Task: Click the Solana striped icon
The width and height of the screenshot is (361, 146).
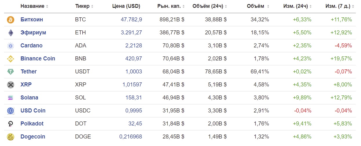Action: coord(10,98)
